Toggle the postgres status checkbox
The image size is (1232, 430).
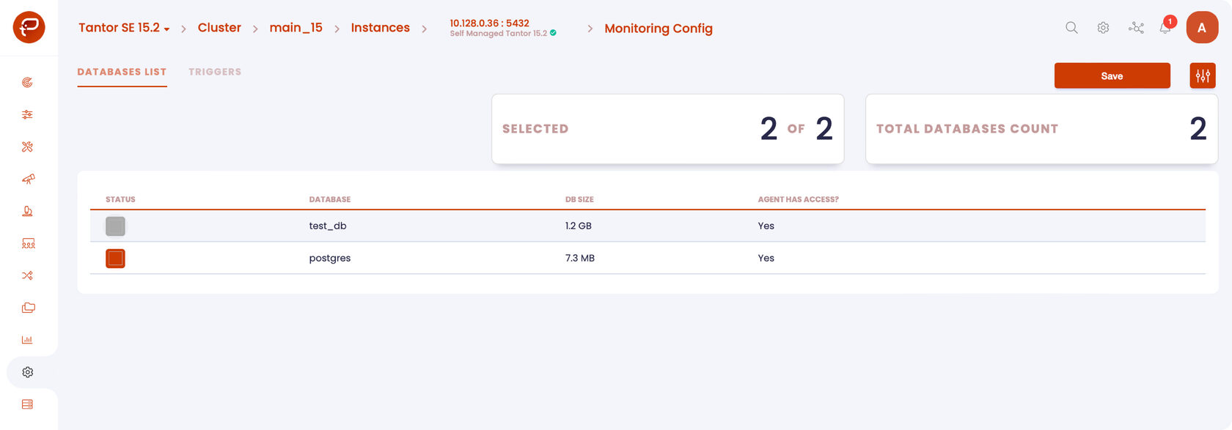click(x=115, y=259)
